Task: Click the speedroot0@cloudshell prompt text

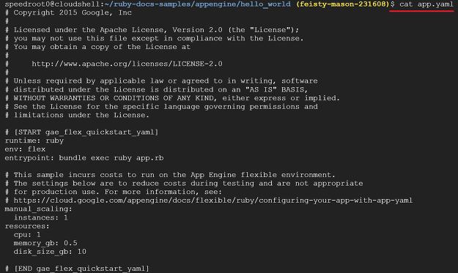Action: (53, 4)
